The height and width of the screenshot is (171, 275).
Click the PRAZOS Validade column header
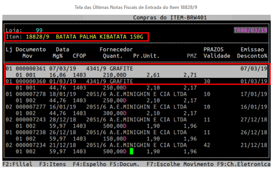pos(214,53)
